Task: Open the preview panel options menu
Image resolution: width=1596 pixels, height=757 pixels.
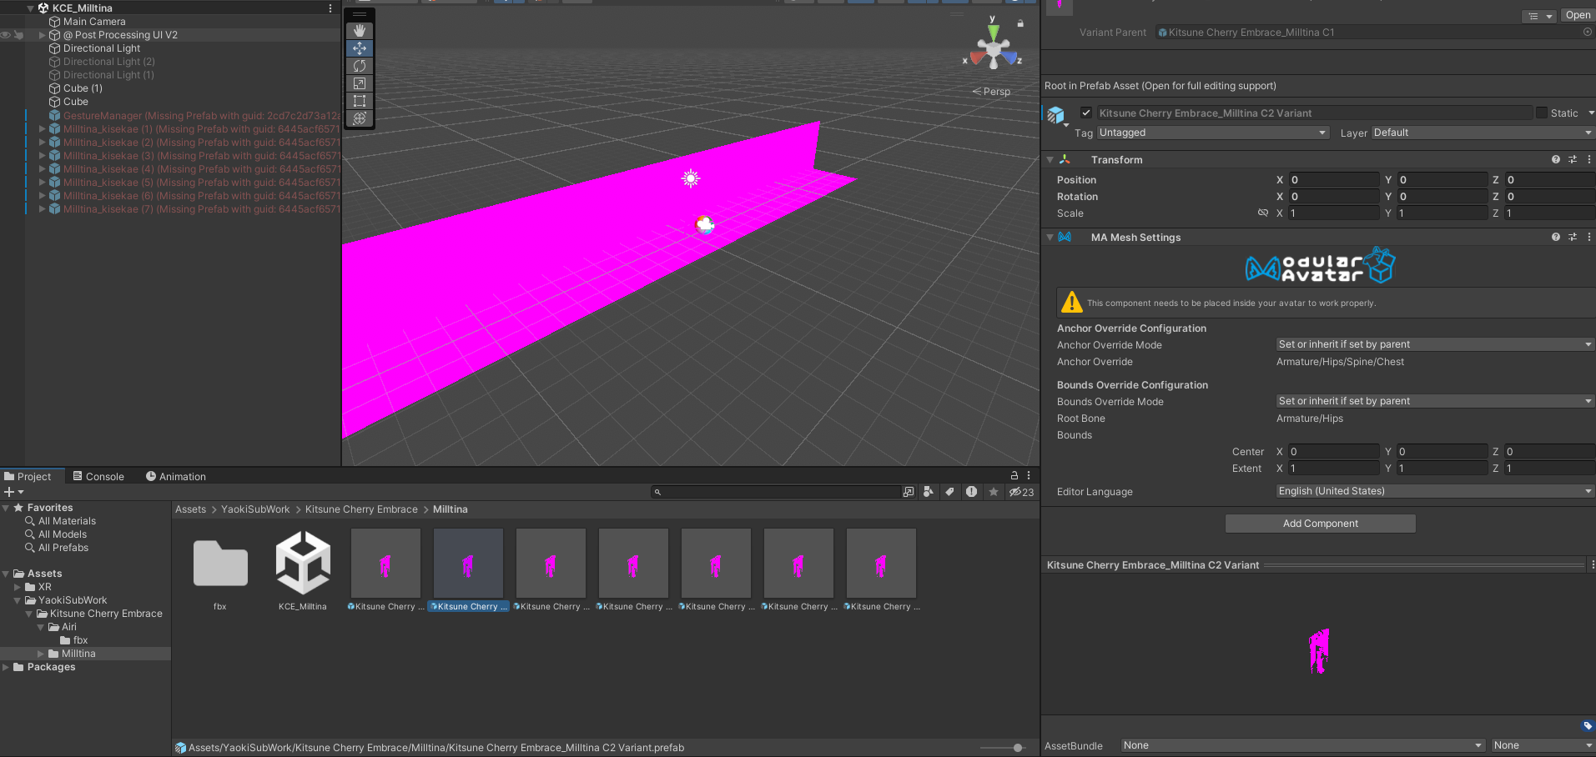Action: 1592,565
